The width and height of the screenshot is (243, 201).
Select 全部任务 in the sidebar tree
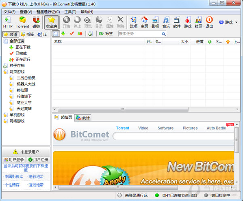17,41
